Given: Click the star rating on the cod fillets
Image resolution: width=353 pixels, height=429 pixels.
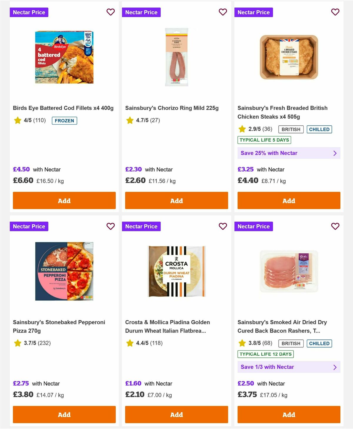Looking at the screenshot, I should (x=17, y=120).
